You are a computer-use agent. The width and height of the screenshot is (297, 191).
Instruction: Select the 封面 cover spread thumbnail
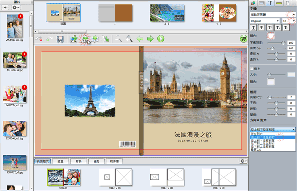click(x=63, y=13)
